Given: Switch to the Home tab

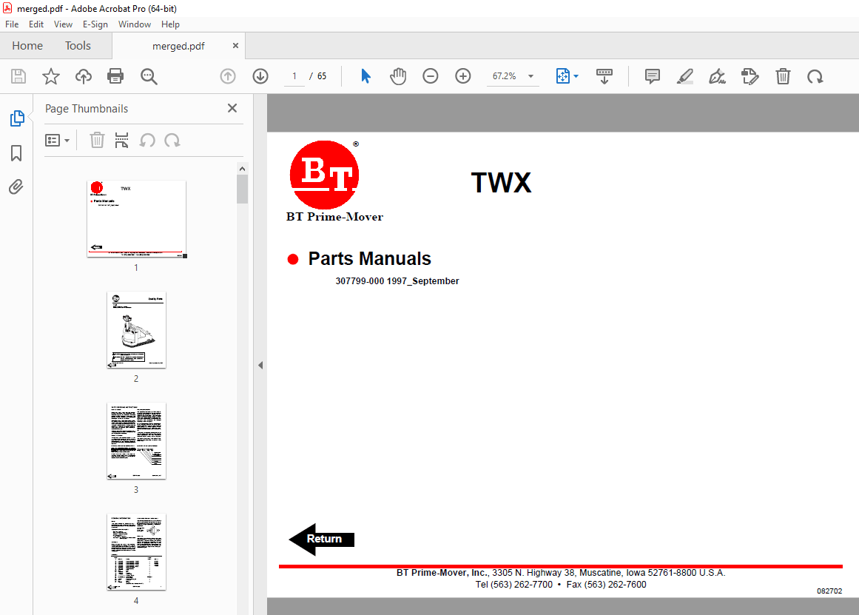Looking at the screenshot, I should coord(27,45).
